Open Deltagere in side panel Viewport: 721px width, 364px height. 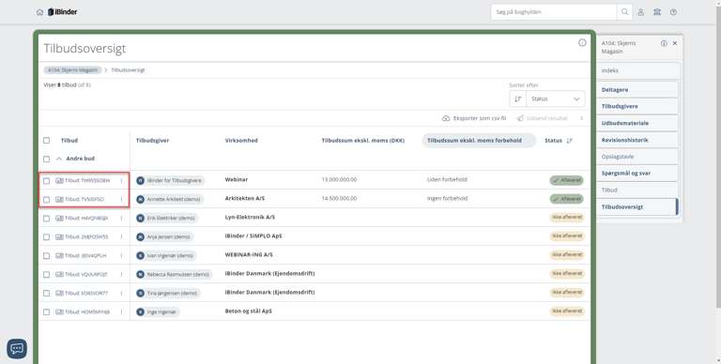click(637, 90)
